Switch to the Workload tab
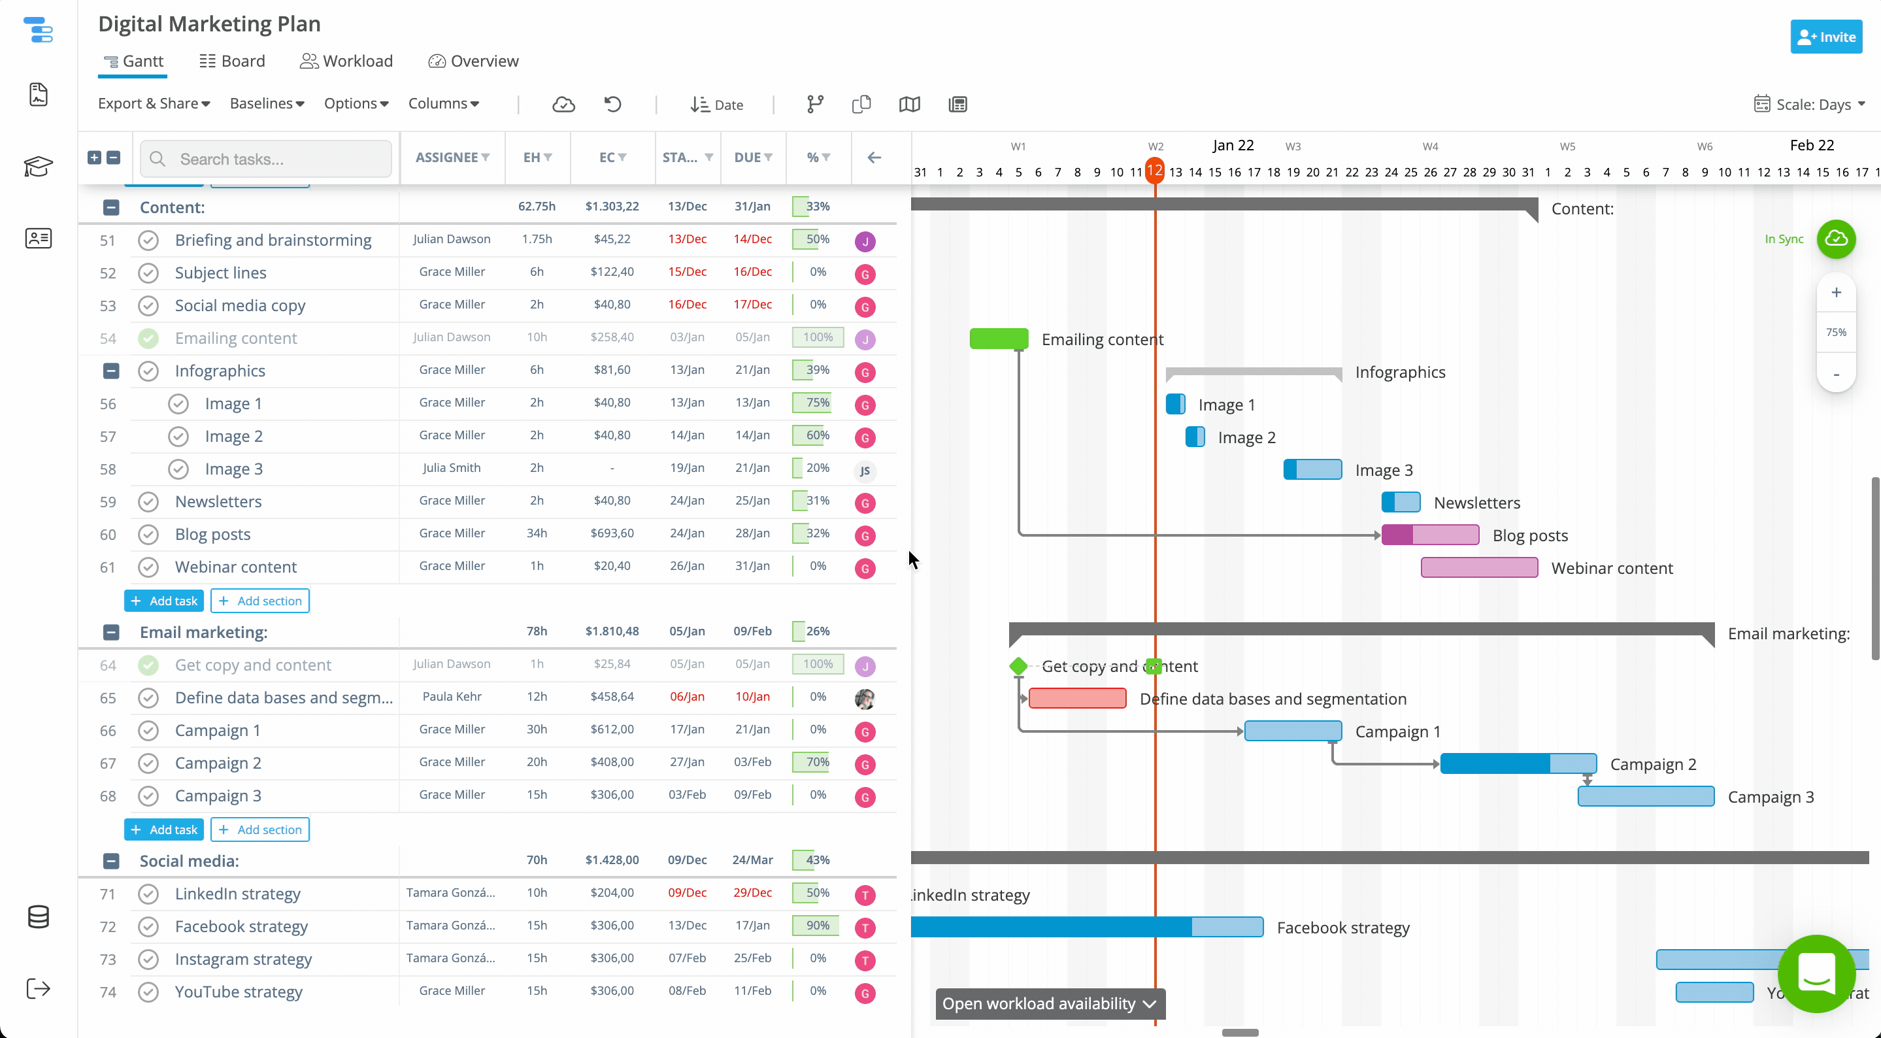1881x1038 pixels. pyautogui.click(x=346, y=61)
